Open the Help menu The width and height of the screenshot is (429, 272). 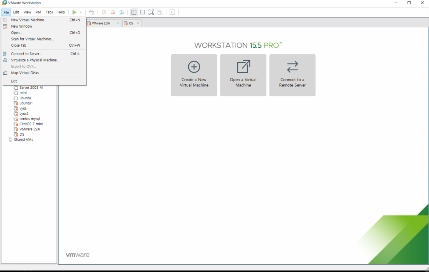61,12
